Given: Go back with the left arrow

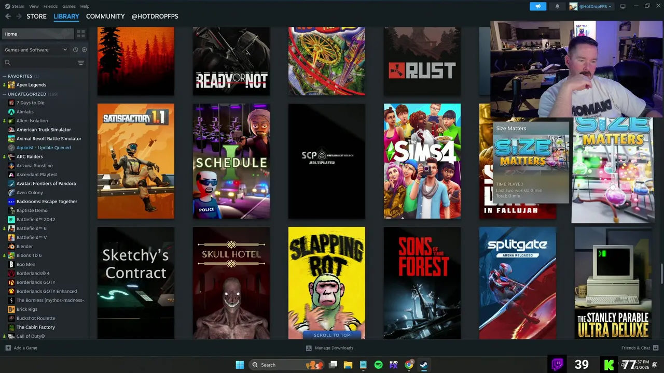Looking at the screenshot, I should [8, 17].
